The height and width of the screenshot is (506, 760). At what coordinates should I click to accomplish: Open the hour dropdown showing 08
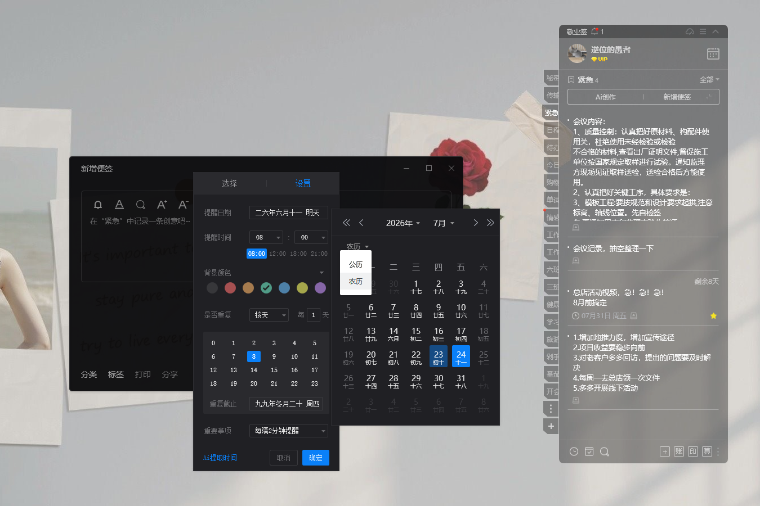pos(266,237)
